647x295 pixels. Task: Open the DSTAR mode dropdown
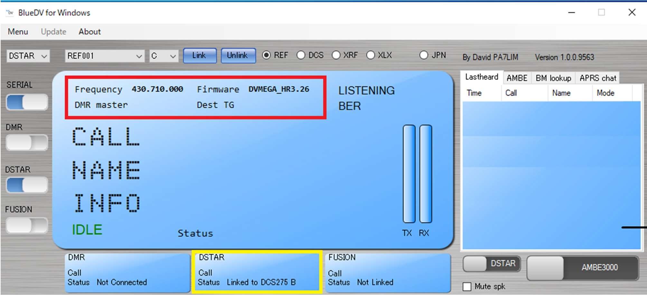click(28, 56)
